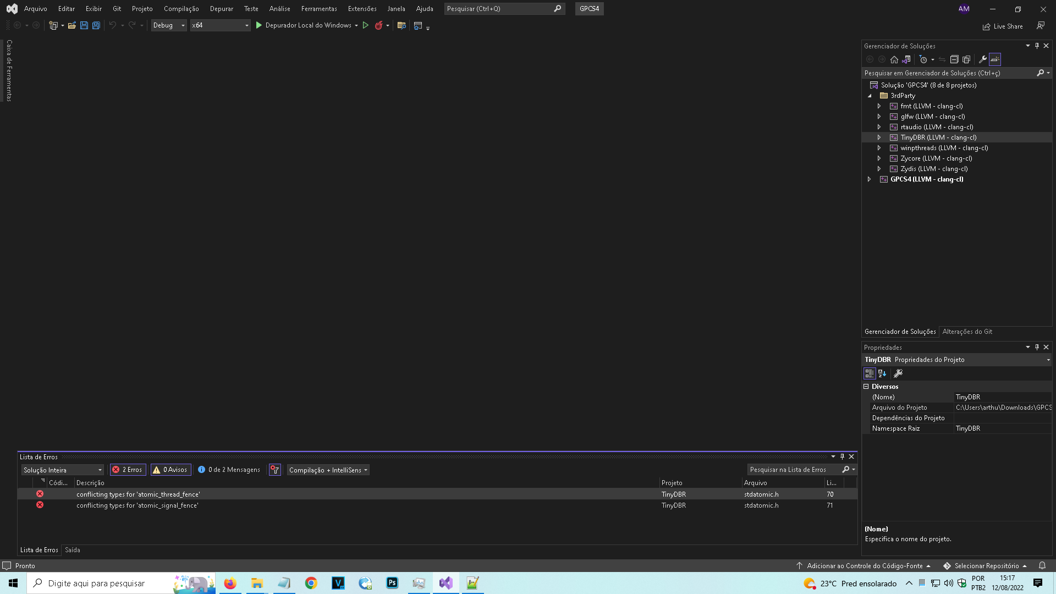Switch to the Alterações do Git tab
The image size is (1056, 594).
pyautogui.click(x=967, y=331)
